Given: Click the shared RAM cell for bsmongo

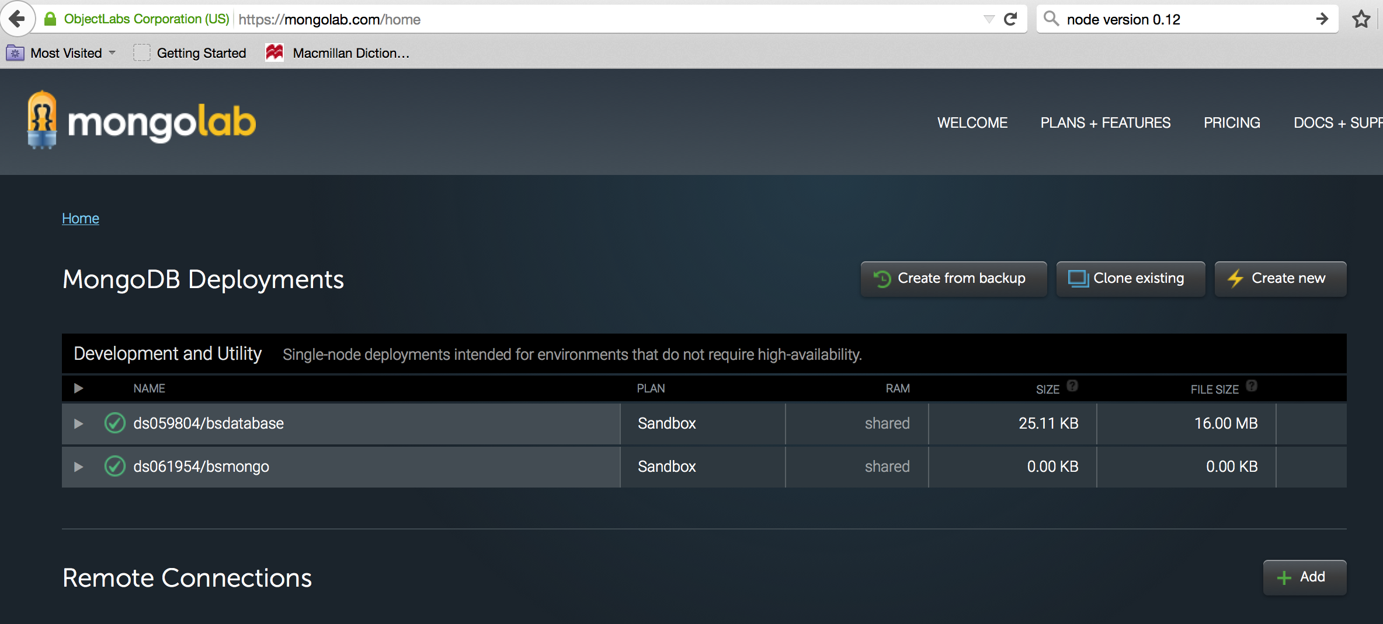Looking at the screenshot, I should pos(857,467).
